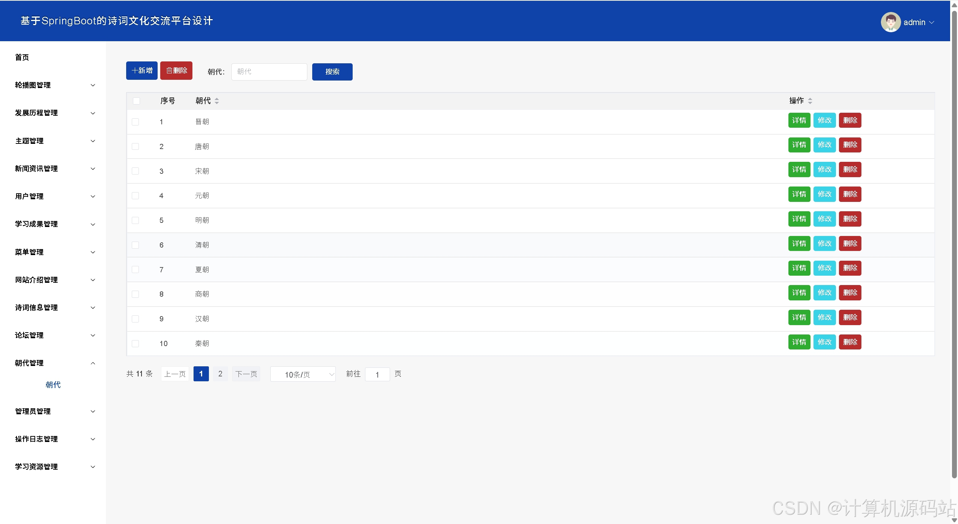
Task: Click the 前往 page number input
Action: (377, 374)
